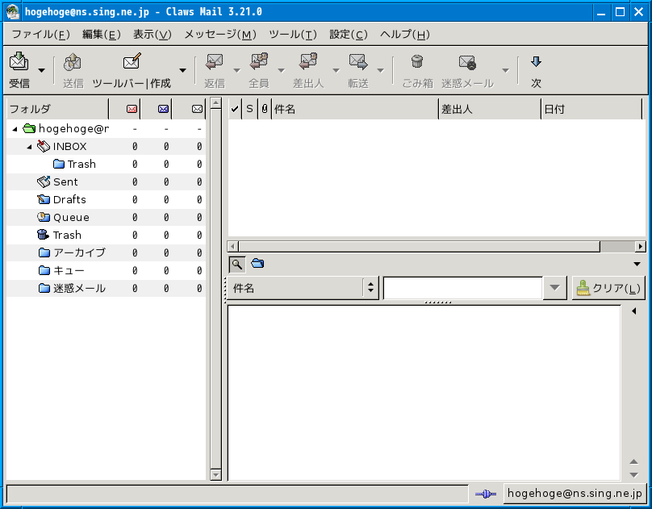This screenshot has width=652, height=509.
Task: Click the total messages column icon
Action: pyautogui.click(x=197, y=109)
